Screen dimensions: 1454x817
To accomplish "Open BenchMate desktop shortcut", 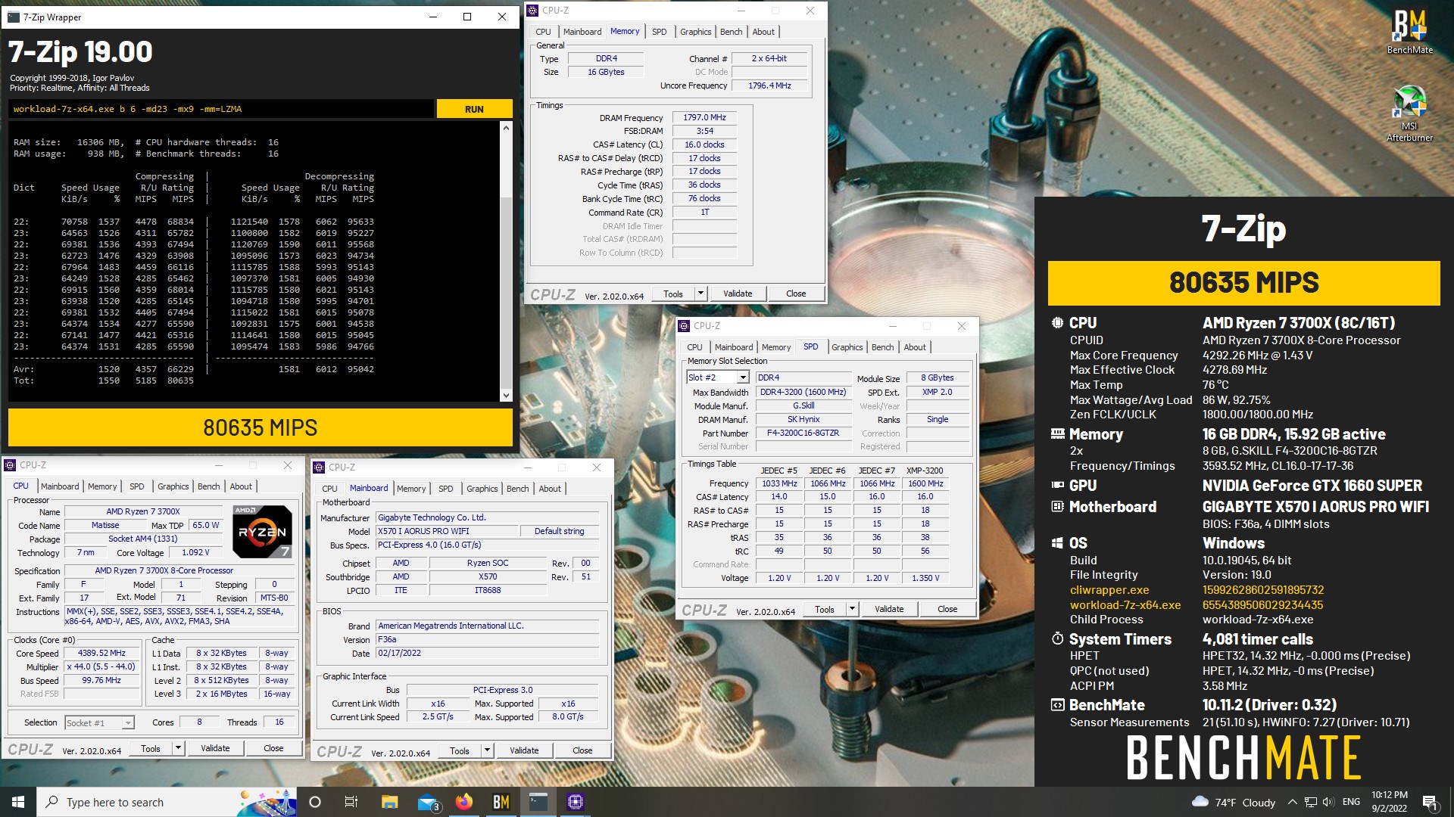I will tap(1409, 30).
